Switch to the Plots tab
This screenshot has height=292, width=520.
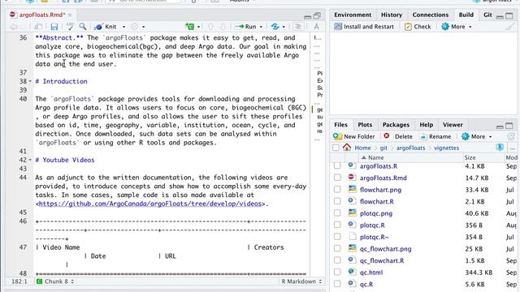tap(365, 125)
